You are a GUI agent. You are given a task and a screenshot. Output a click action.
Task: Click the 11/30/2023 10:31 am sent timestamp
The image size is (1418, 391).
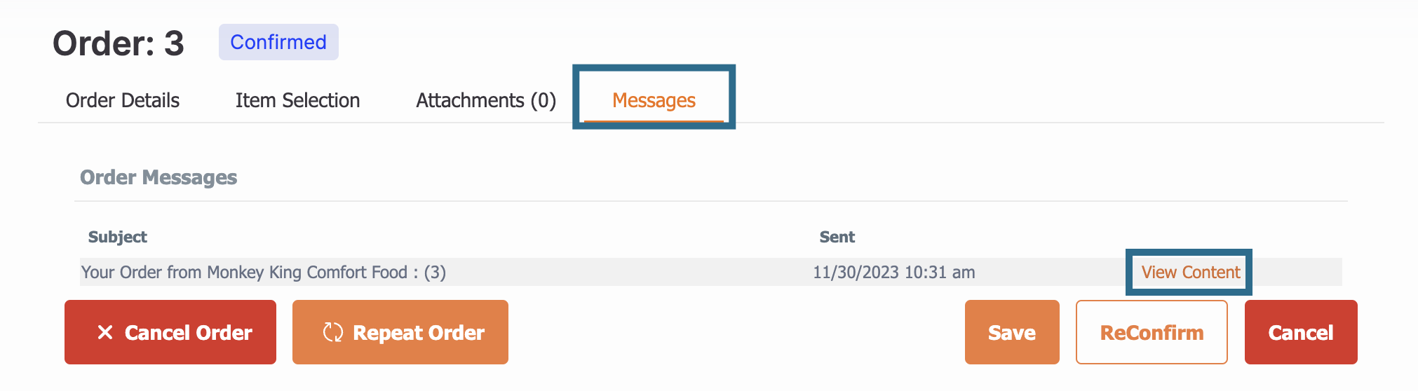(x=894, y=272)
